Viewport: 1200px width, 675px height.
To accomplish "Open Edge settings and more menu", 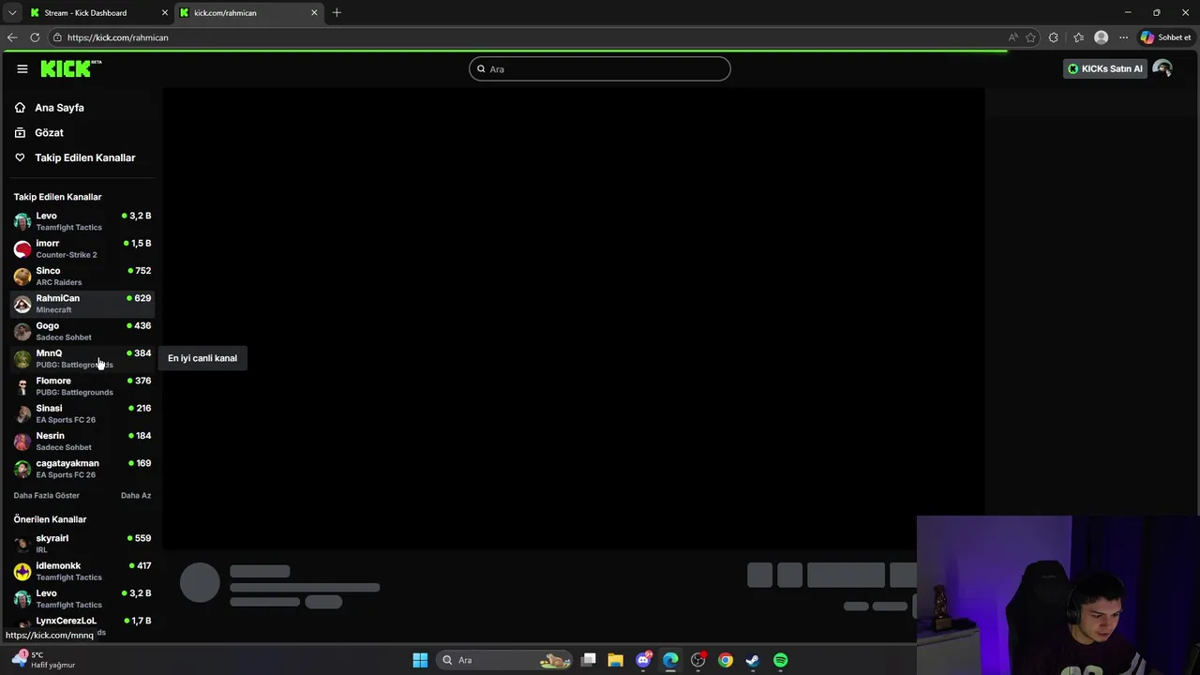I will [x=1123, y=37].
